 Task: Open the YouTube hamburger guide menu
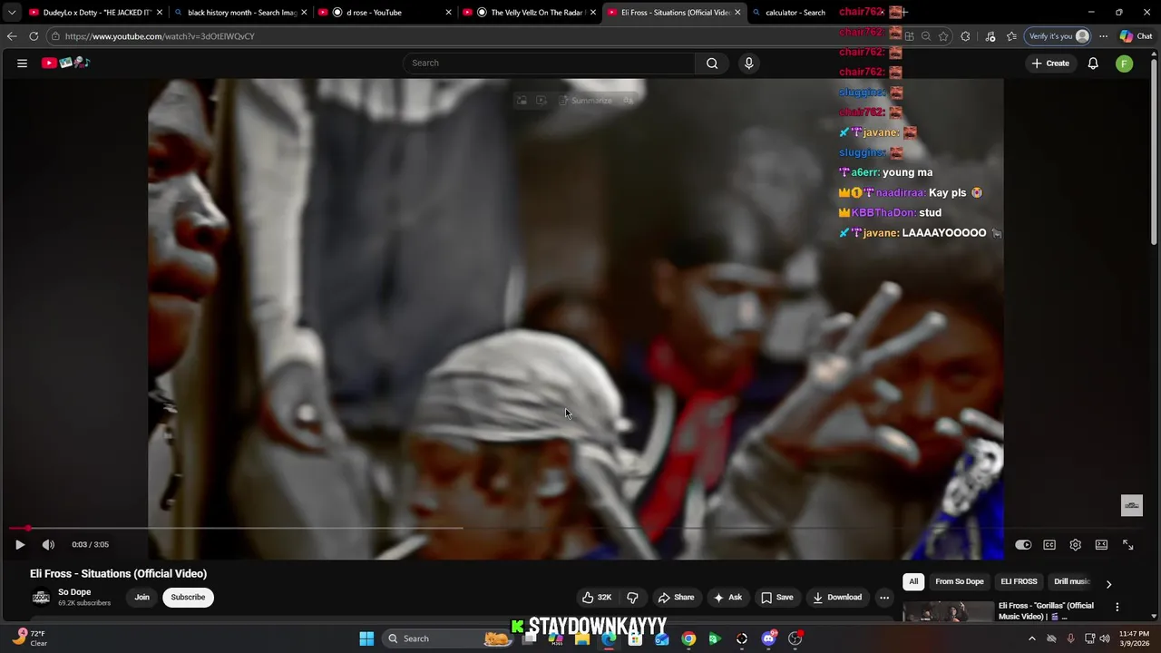click(x=22, y=63)
